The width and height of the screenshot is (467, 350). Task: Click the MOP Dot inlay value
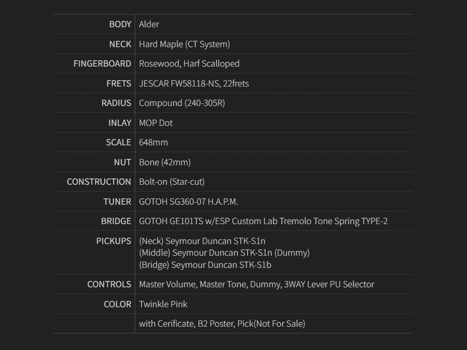pos(156,123)
